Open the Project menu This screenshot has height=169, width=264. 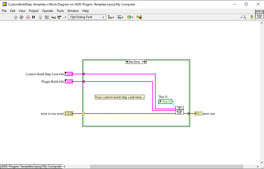(x=34, y=11)
